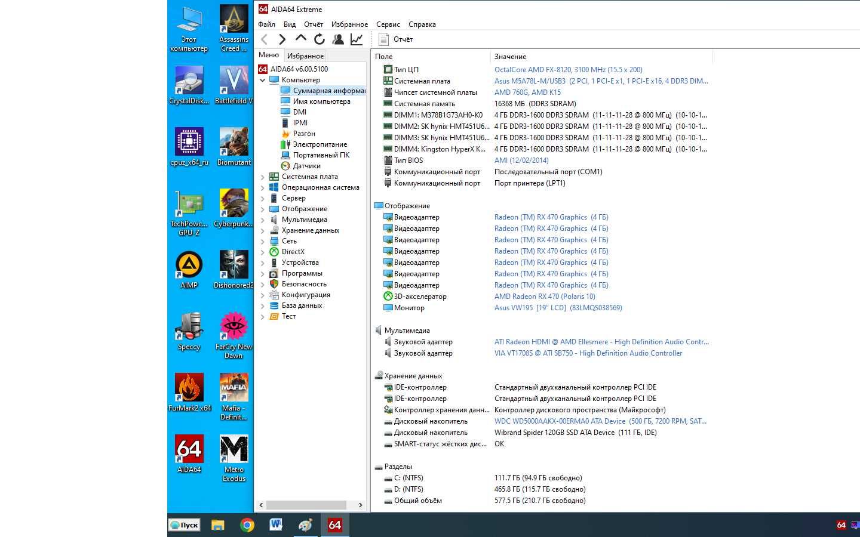
Task: Open the AMD Radeon RX 470 (Polaris 10) link
Action: tap(545, 297)
